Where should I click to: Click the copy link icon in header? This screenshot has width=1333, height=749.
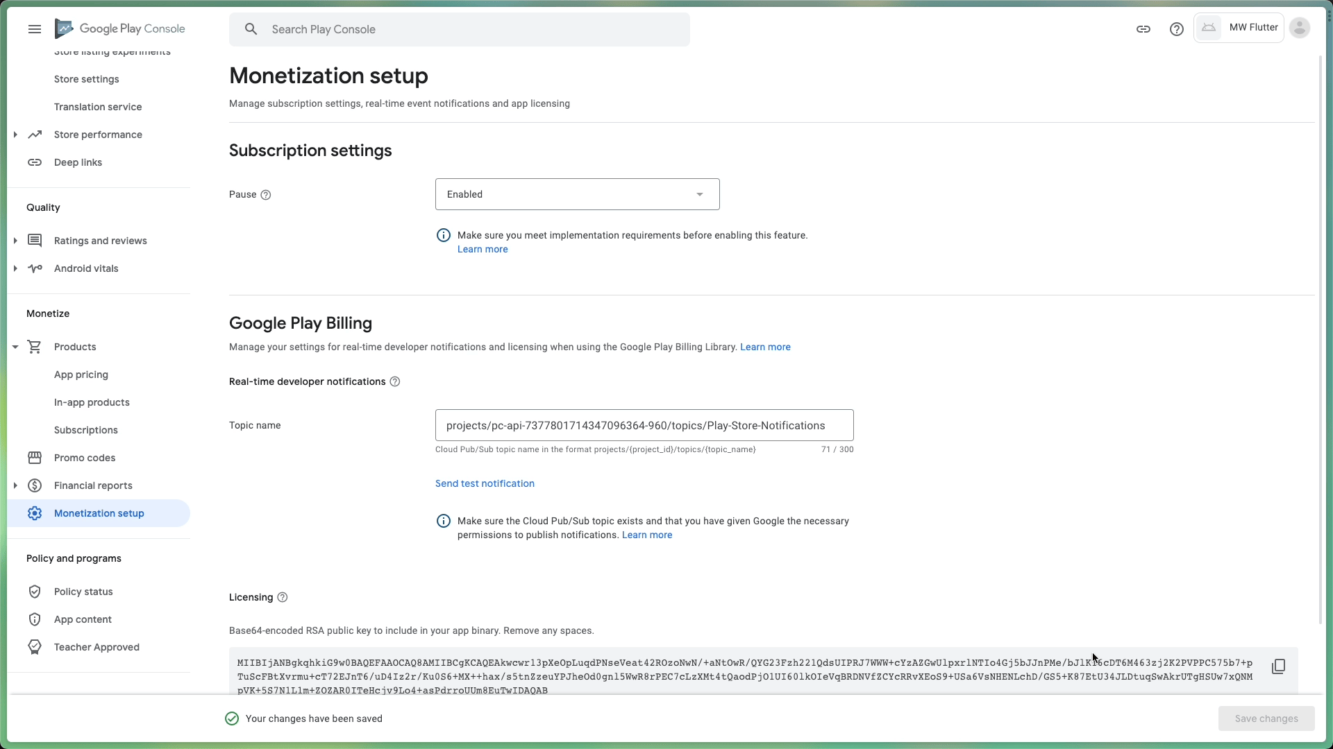1143,29
